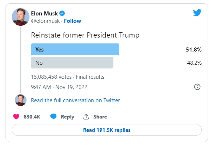Click the reply speech bubble icon
Image resolution: width=215 pixels, height=145 pixels.
pyautogui.click(x=53, y=117)
